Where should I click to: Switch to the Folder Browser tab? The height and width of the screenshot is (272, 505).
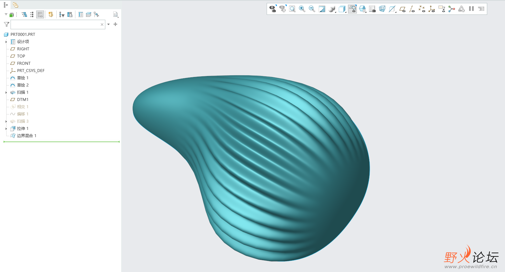point(15,5)
